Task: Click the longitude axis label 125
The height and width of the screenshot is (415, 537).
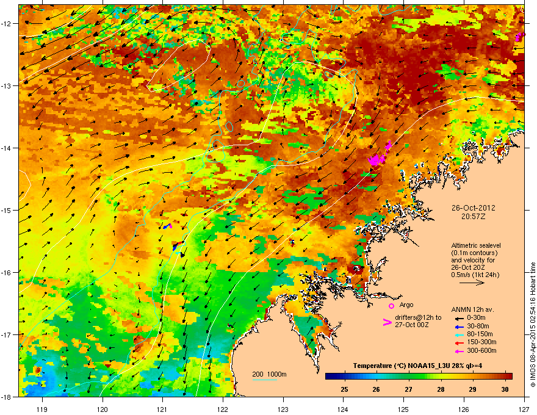Action: point(403,409)
